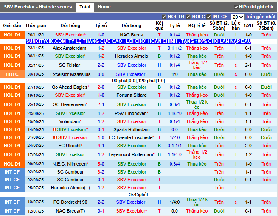Image resolution: width=278 pixels, height=216 pixels.
Task: Open the PSV Eindhoven team link
Action: coord(131,114)
